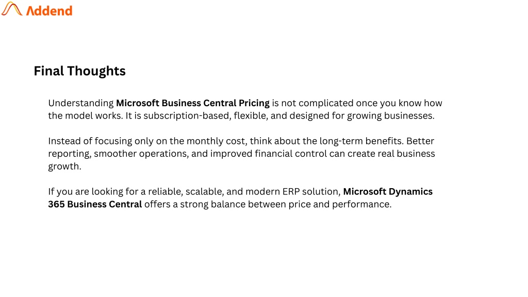
Task: Click the bold words Microsoft Dynamics
Action: [x=388, y=192]
